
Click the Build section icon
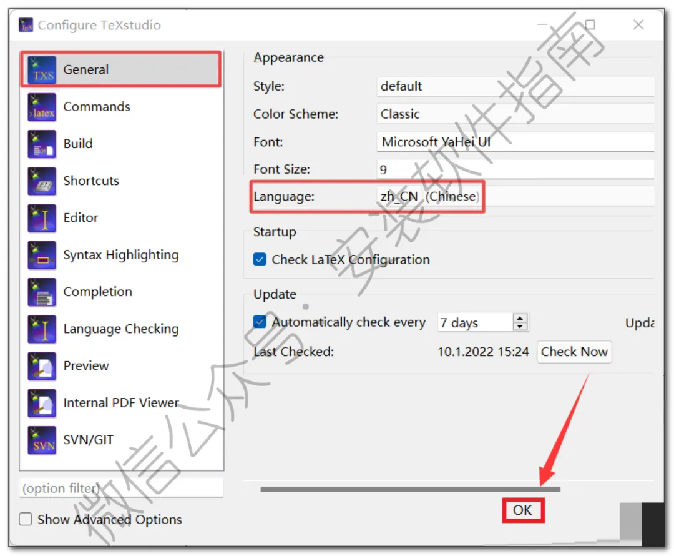tap(42, 144)
